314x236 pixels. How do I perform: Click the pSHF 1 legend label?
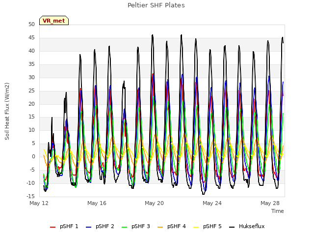(x=69, y=226)
